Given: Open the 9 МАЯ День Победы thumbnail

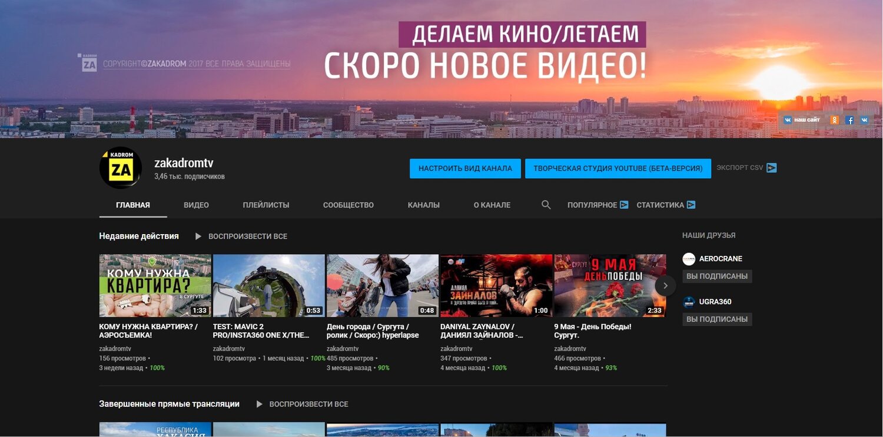Looking at the screenshot, I should [x=610, y=286].
